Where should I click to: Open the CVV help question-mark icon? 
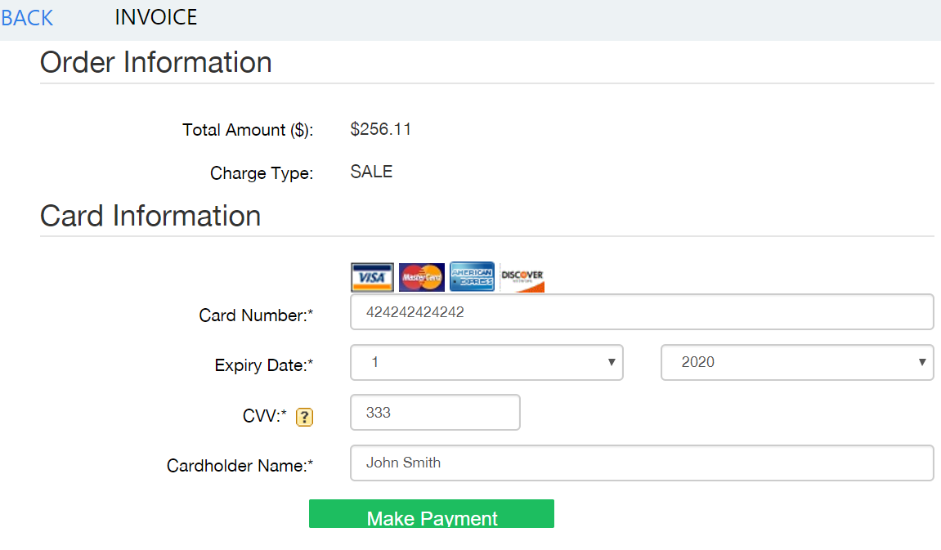click(x=304, y=418)
